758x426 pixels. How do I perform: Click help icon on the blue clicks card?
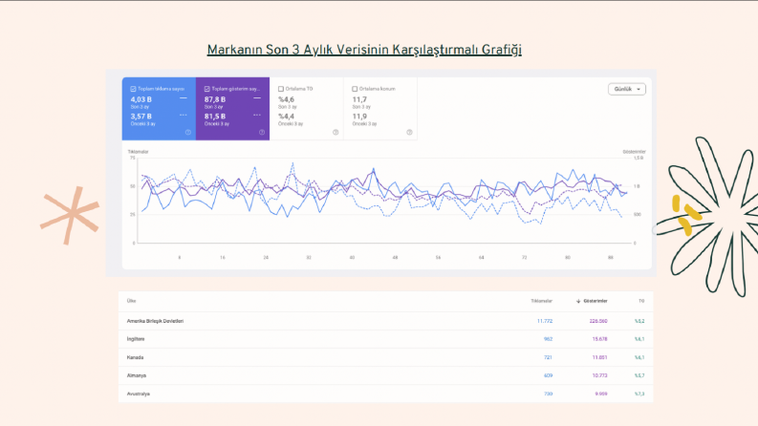188,133
